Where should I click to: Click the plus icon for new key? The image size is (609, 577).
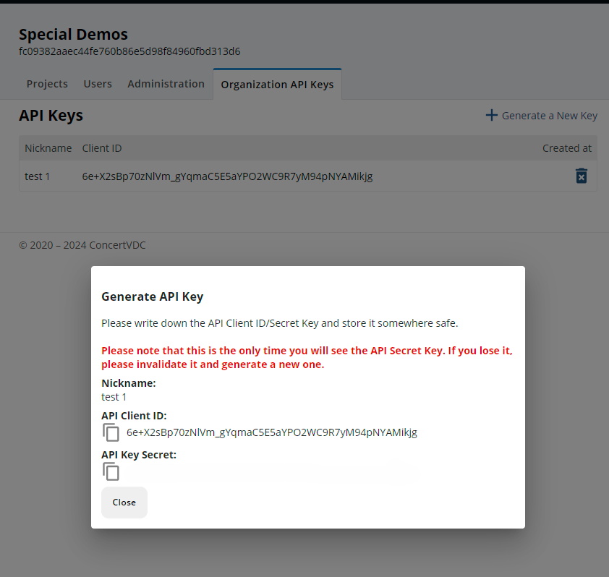(491, 116)
